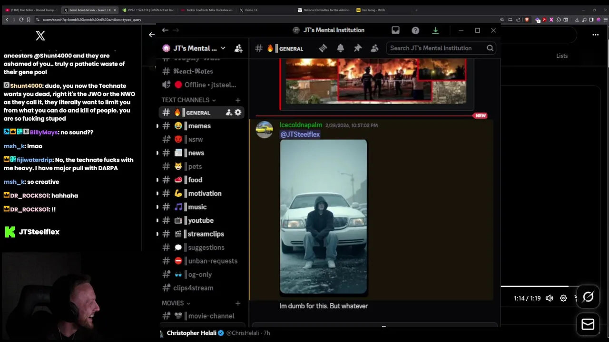Expand threads arrow beside motivation channel

click(157, 193)
